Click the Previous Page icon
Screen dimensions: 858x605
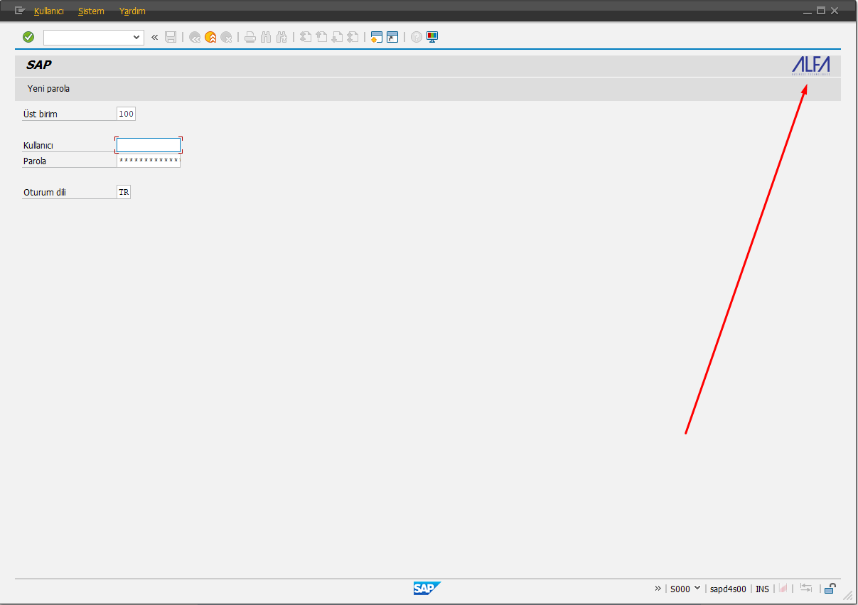click(x=321, y=37)
